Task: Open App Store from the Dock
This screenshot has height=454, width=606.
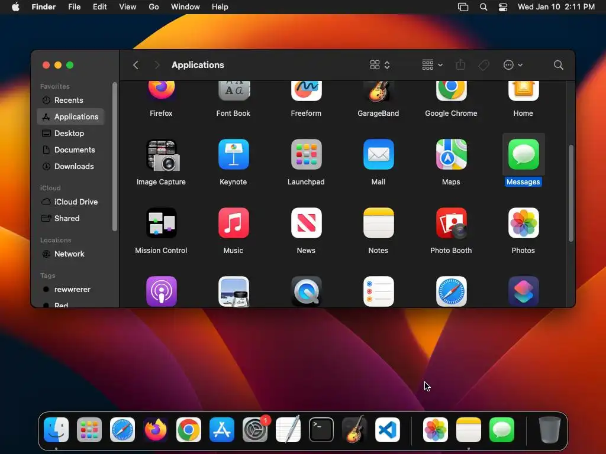Action: pos(222,430)
